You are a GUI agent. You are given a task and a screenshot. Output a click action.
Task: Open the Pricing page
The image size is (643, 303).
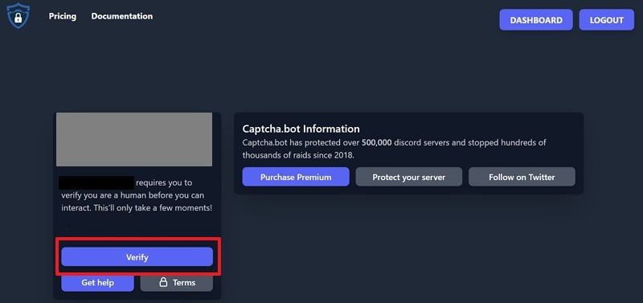coord(63,16)
